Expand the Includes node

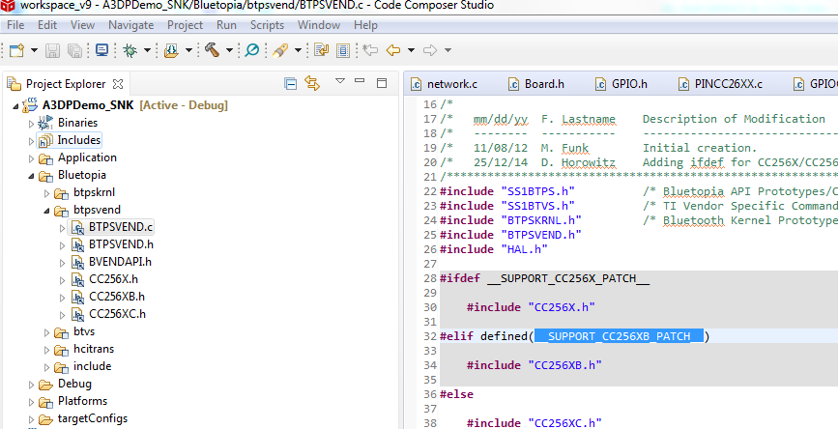tap(31, 142)
